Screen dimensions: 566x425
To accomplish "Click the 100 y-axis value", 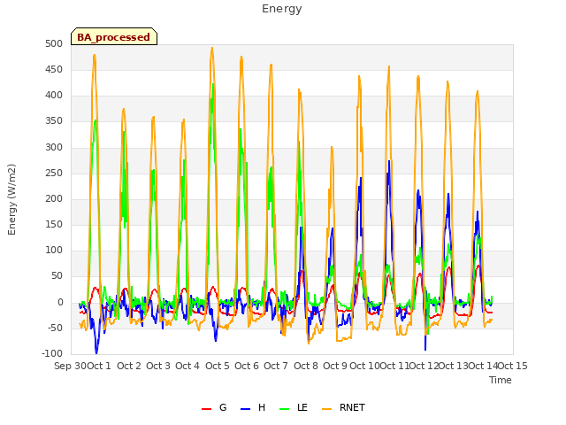I will 54,250.
